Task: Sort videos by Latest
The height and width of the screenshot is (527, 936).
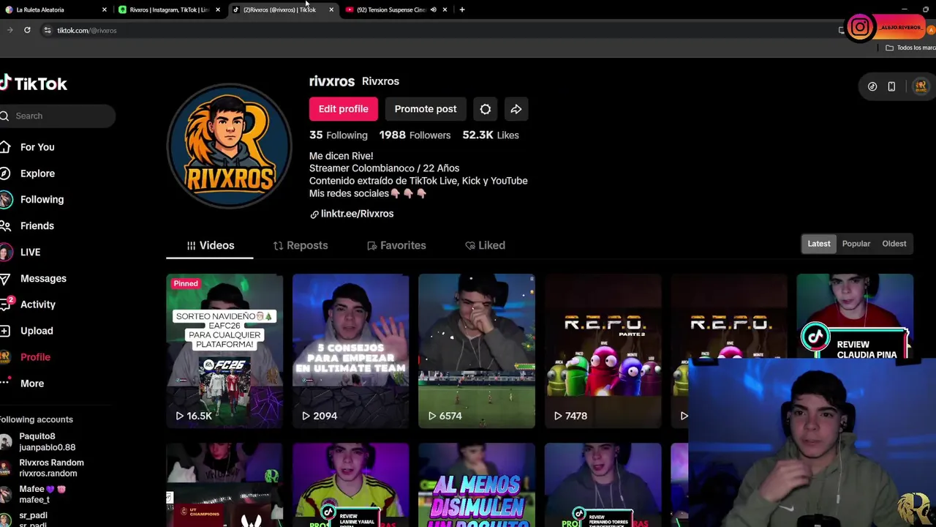Action: (x=819, y=244)
